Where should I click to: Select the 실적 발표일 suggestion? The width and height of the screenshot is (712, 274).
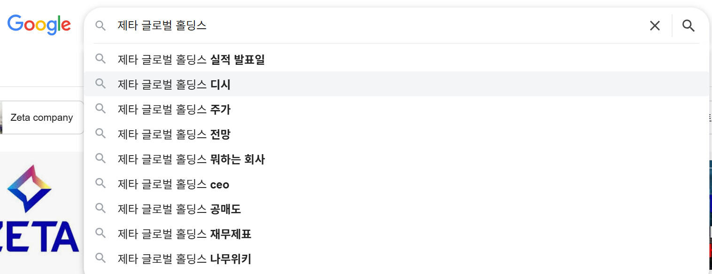(191, 60)
